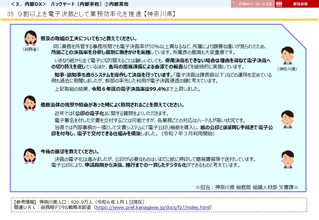
Task: Select the 神奈川県 man avatar beside the first answer
Action: (288, 55)
